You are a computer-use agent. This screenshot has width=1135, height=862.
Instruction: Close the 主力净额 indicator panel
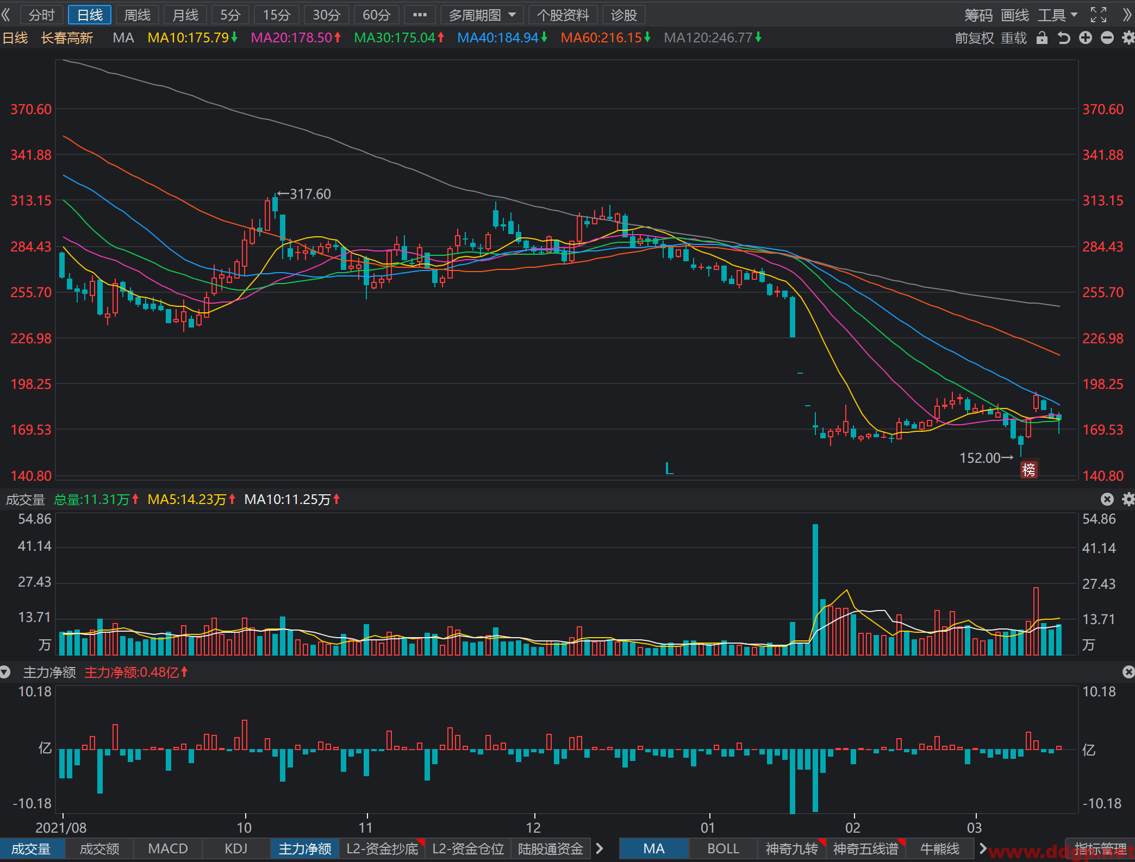[1128, 672]
